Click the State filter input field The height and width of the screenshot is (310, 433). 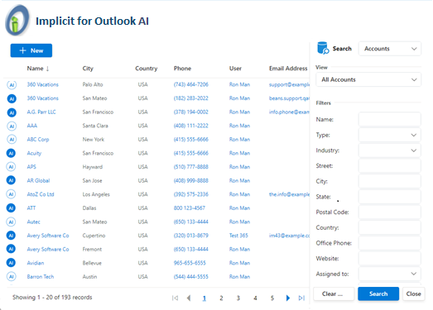390,197
